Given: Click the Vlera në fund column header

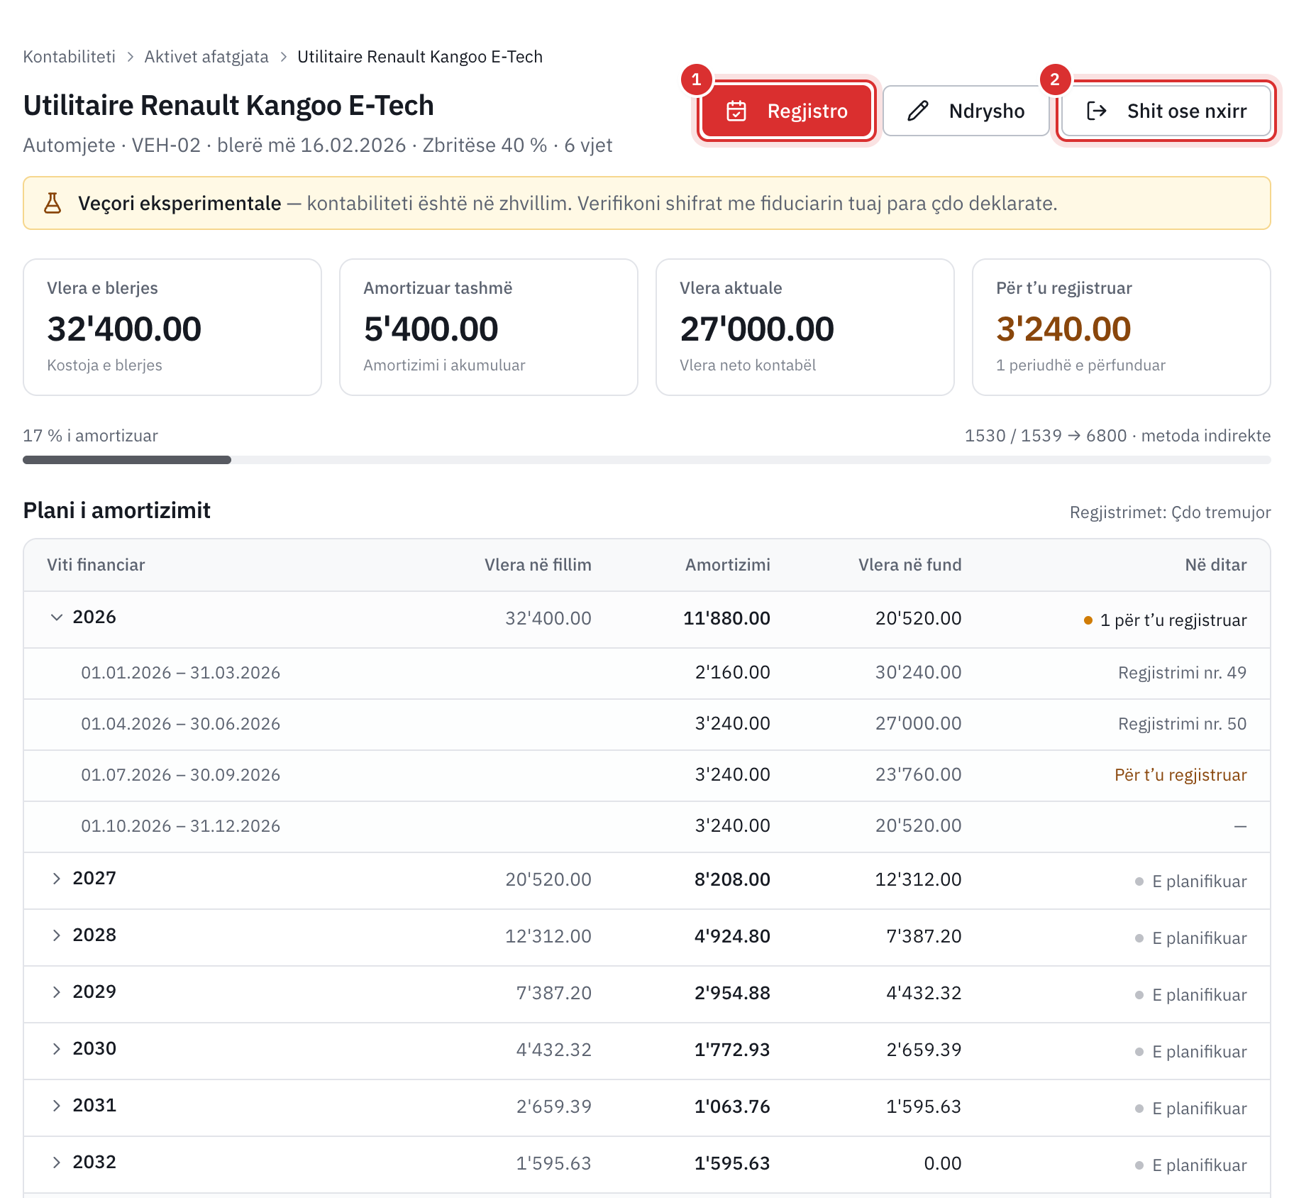Looking at the screenshot, I should pos(910,565).
